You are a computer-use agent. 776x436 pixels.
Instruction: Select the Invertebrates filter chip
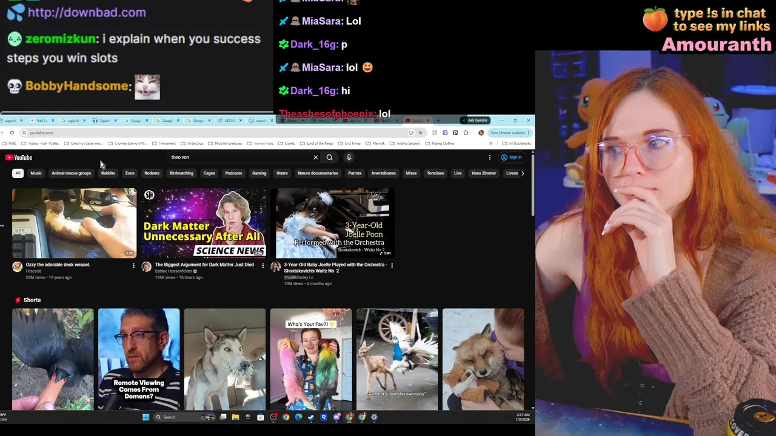coord(384,173)
